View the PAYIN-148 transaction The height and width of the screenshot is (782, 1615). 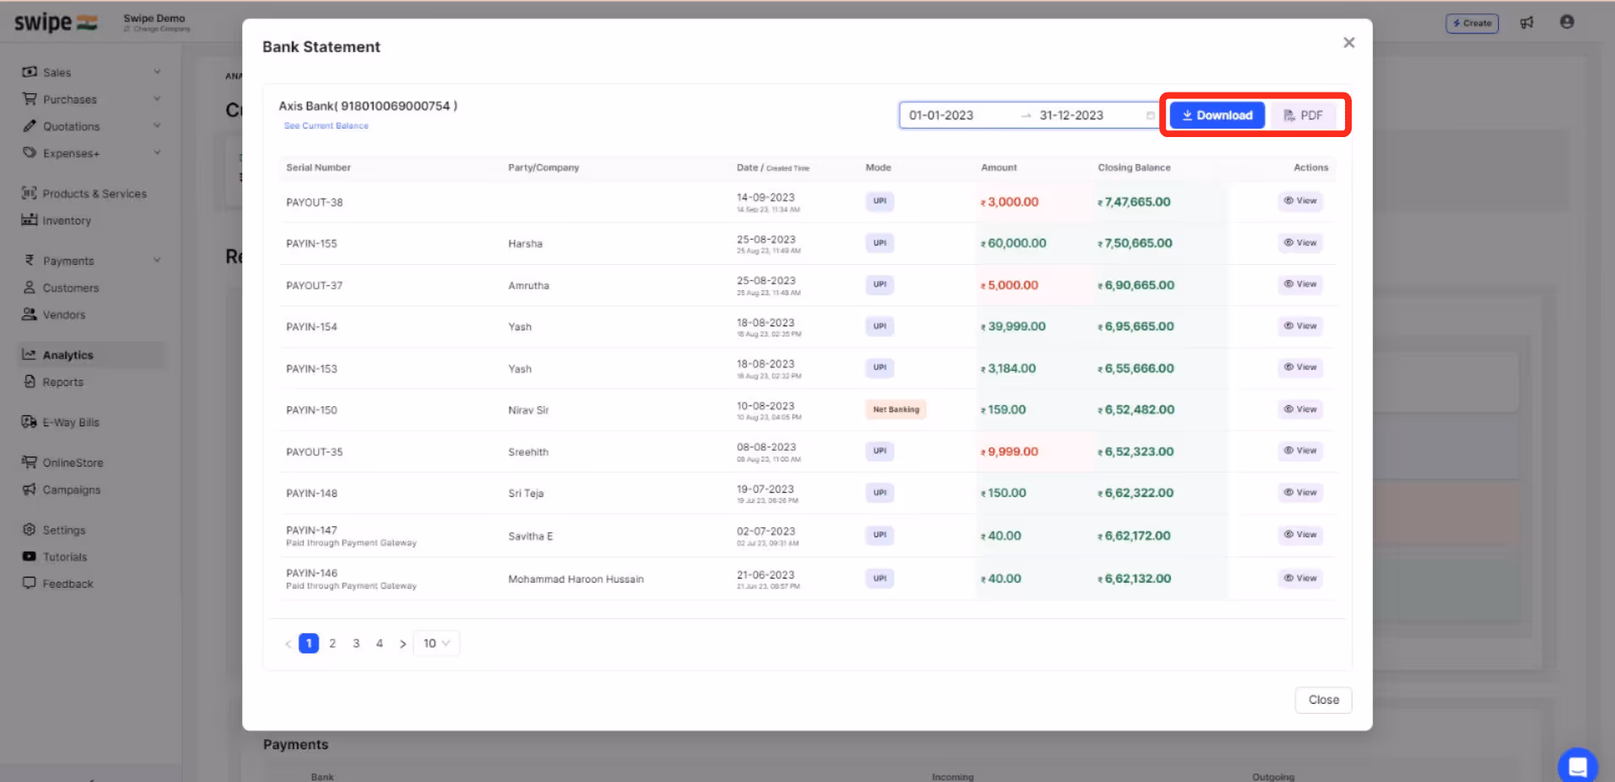[1300, 493]
